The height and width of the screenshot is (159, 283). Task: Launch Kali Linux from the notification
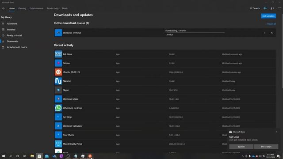pos(241,147)
